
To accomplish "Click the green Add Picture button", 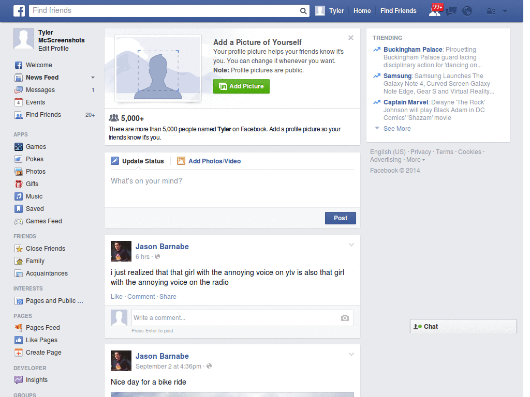I will point(241,86).
